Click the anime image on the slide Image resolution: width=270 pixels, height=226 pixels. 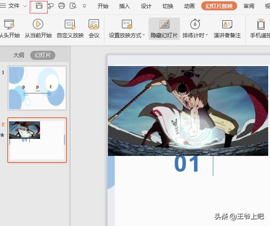[x=188, y=111]
